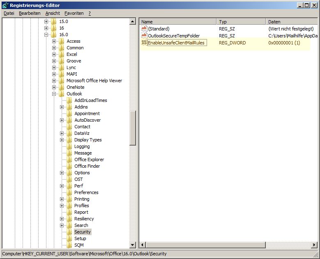Click the values pane scroll-right arrow

(x=315, y=245)
